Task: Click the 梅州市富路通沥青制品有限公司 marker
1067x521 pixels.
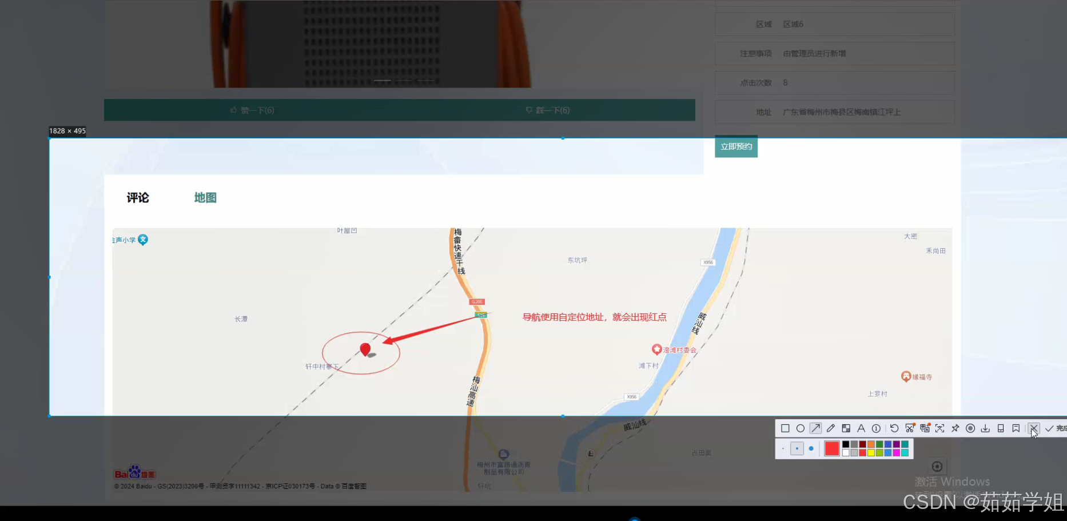Action: [503, 454]
